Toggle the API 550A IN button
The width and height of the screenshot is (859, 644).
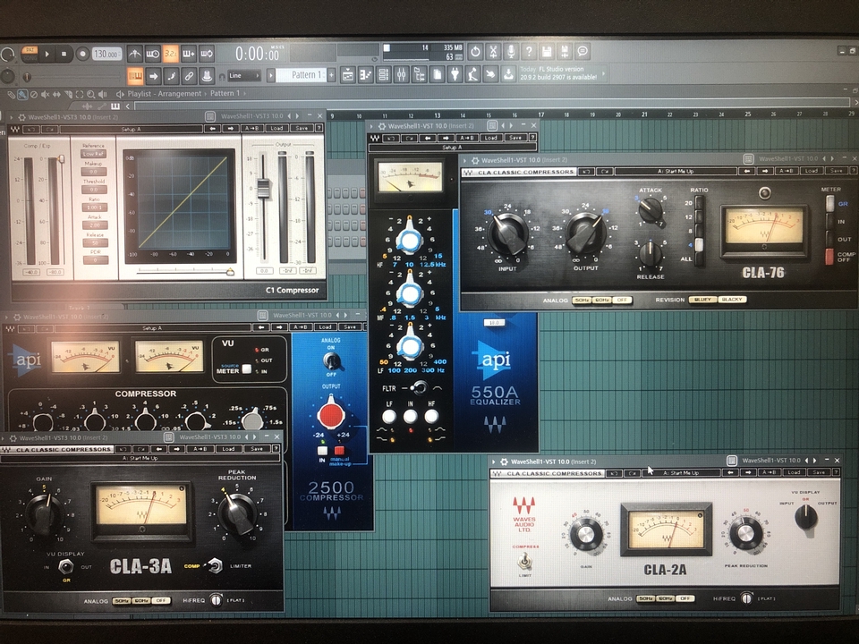pos(410,417)
